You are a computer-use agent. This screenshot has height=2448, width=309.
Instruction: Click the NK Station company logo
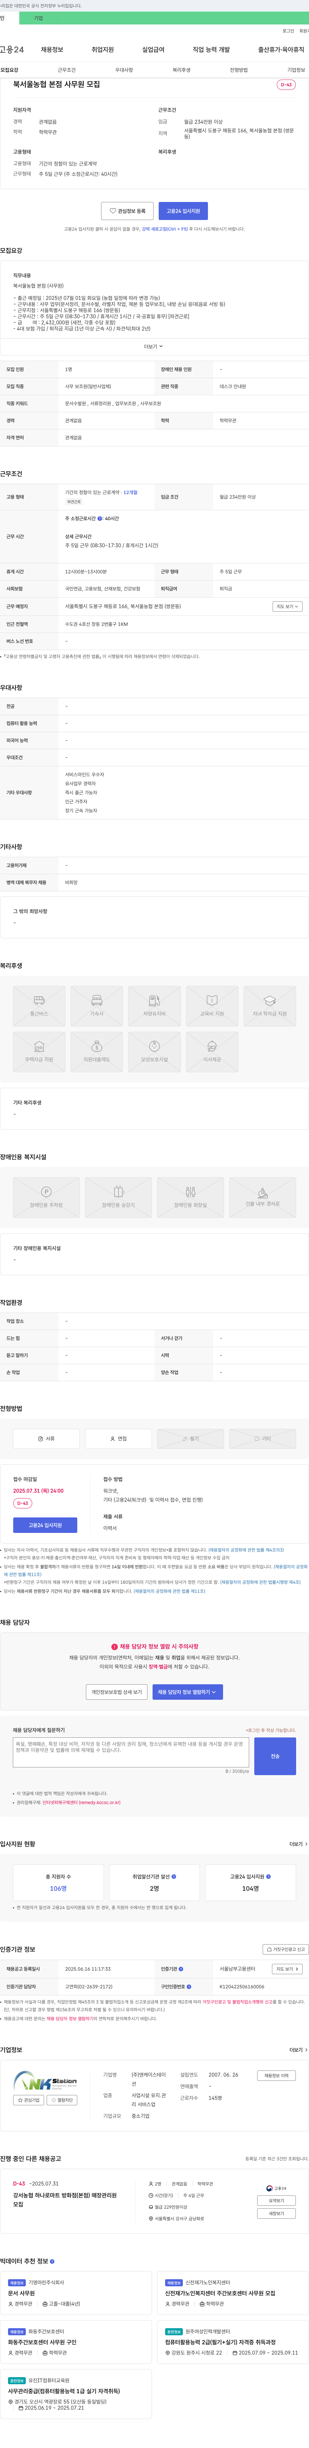point(45,2080)
